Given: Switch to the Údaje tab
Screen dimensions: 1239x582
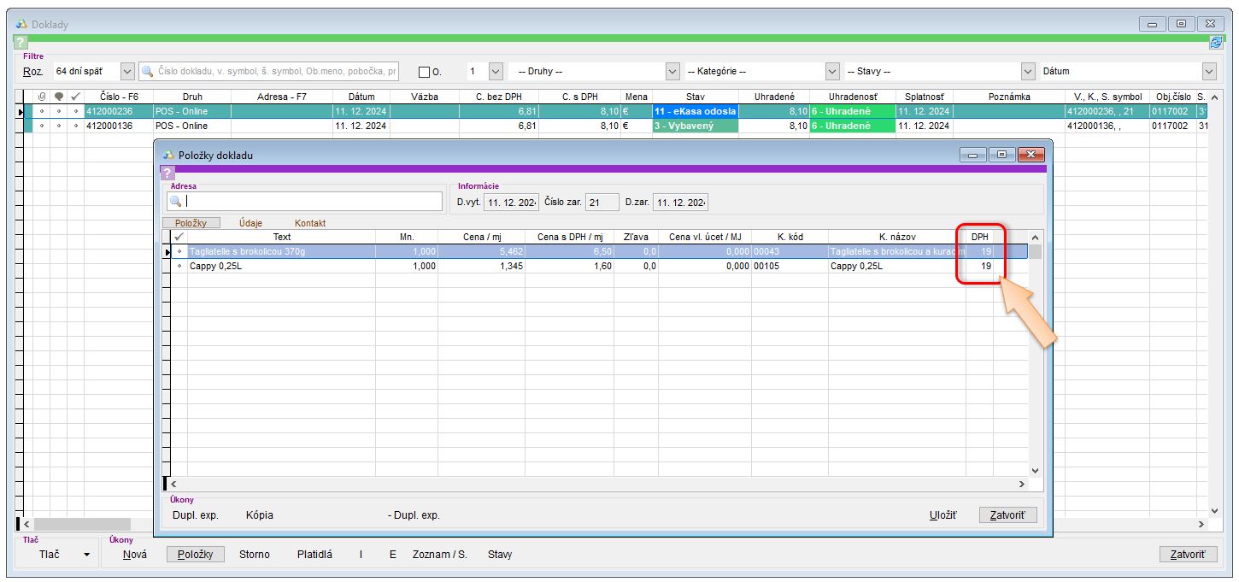Looking at the screenshot, I should pyautogui.click(x=250, y=223).
